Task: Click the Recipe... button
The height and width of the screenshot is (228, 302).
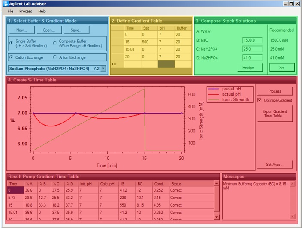Action: [250, 68]
